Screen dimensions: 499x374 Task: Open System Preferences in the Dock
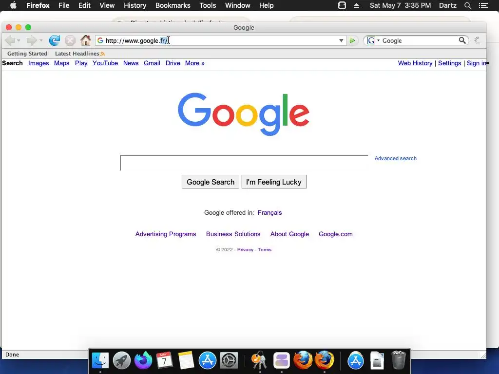click(229, 360)
